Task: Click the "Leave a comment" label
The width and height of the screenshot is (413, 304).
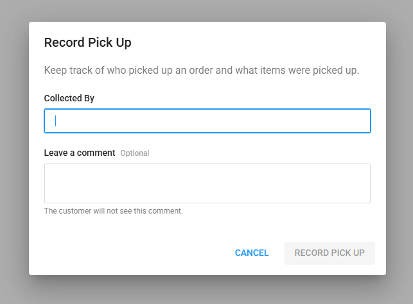Action: (80, 153)
